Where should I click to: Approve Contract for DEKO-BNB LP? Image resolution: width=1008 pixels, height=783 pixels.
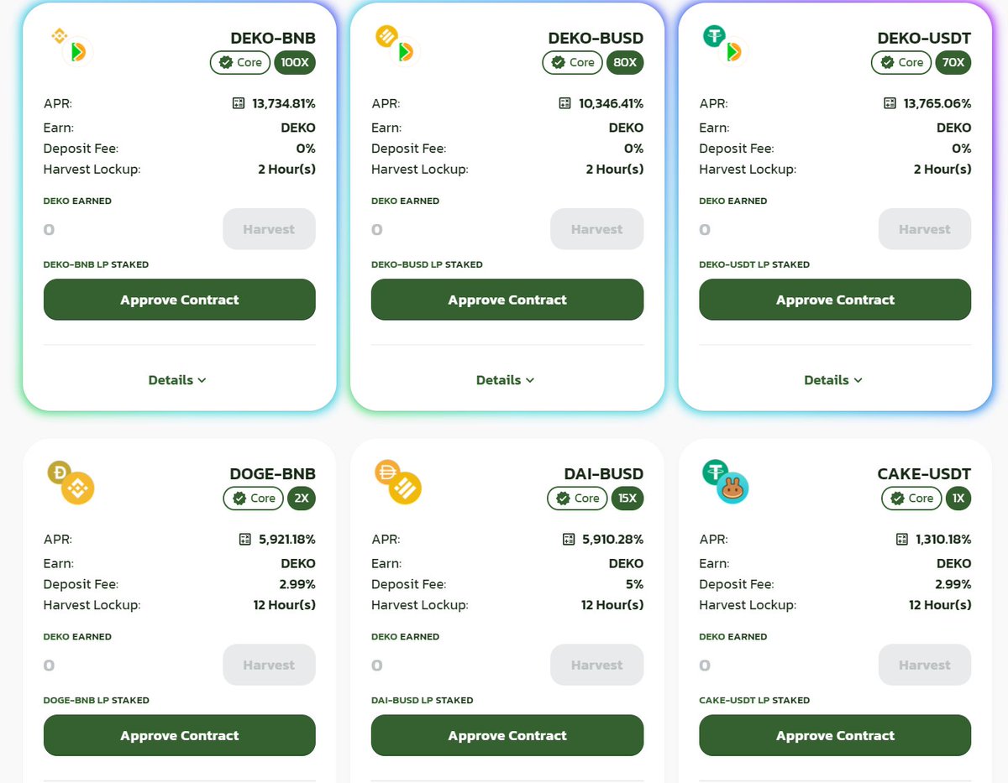click(x=180, y=300)
